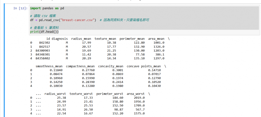This screenshot has width=261, height=117.
Task: Click the texture_mean column header
Action: 105,39
